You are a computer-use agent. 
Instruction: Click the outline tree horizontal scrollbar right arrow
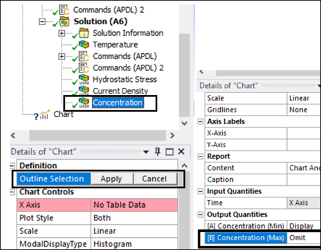[x=172, y=135]
